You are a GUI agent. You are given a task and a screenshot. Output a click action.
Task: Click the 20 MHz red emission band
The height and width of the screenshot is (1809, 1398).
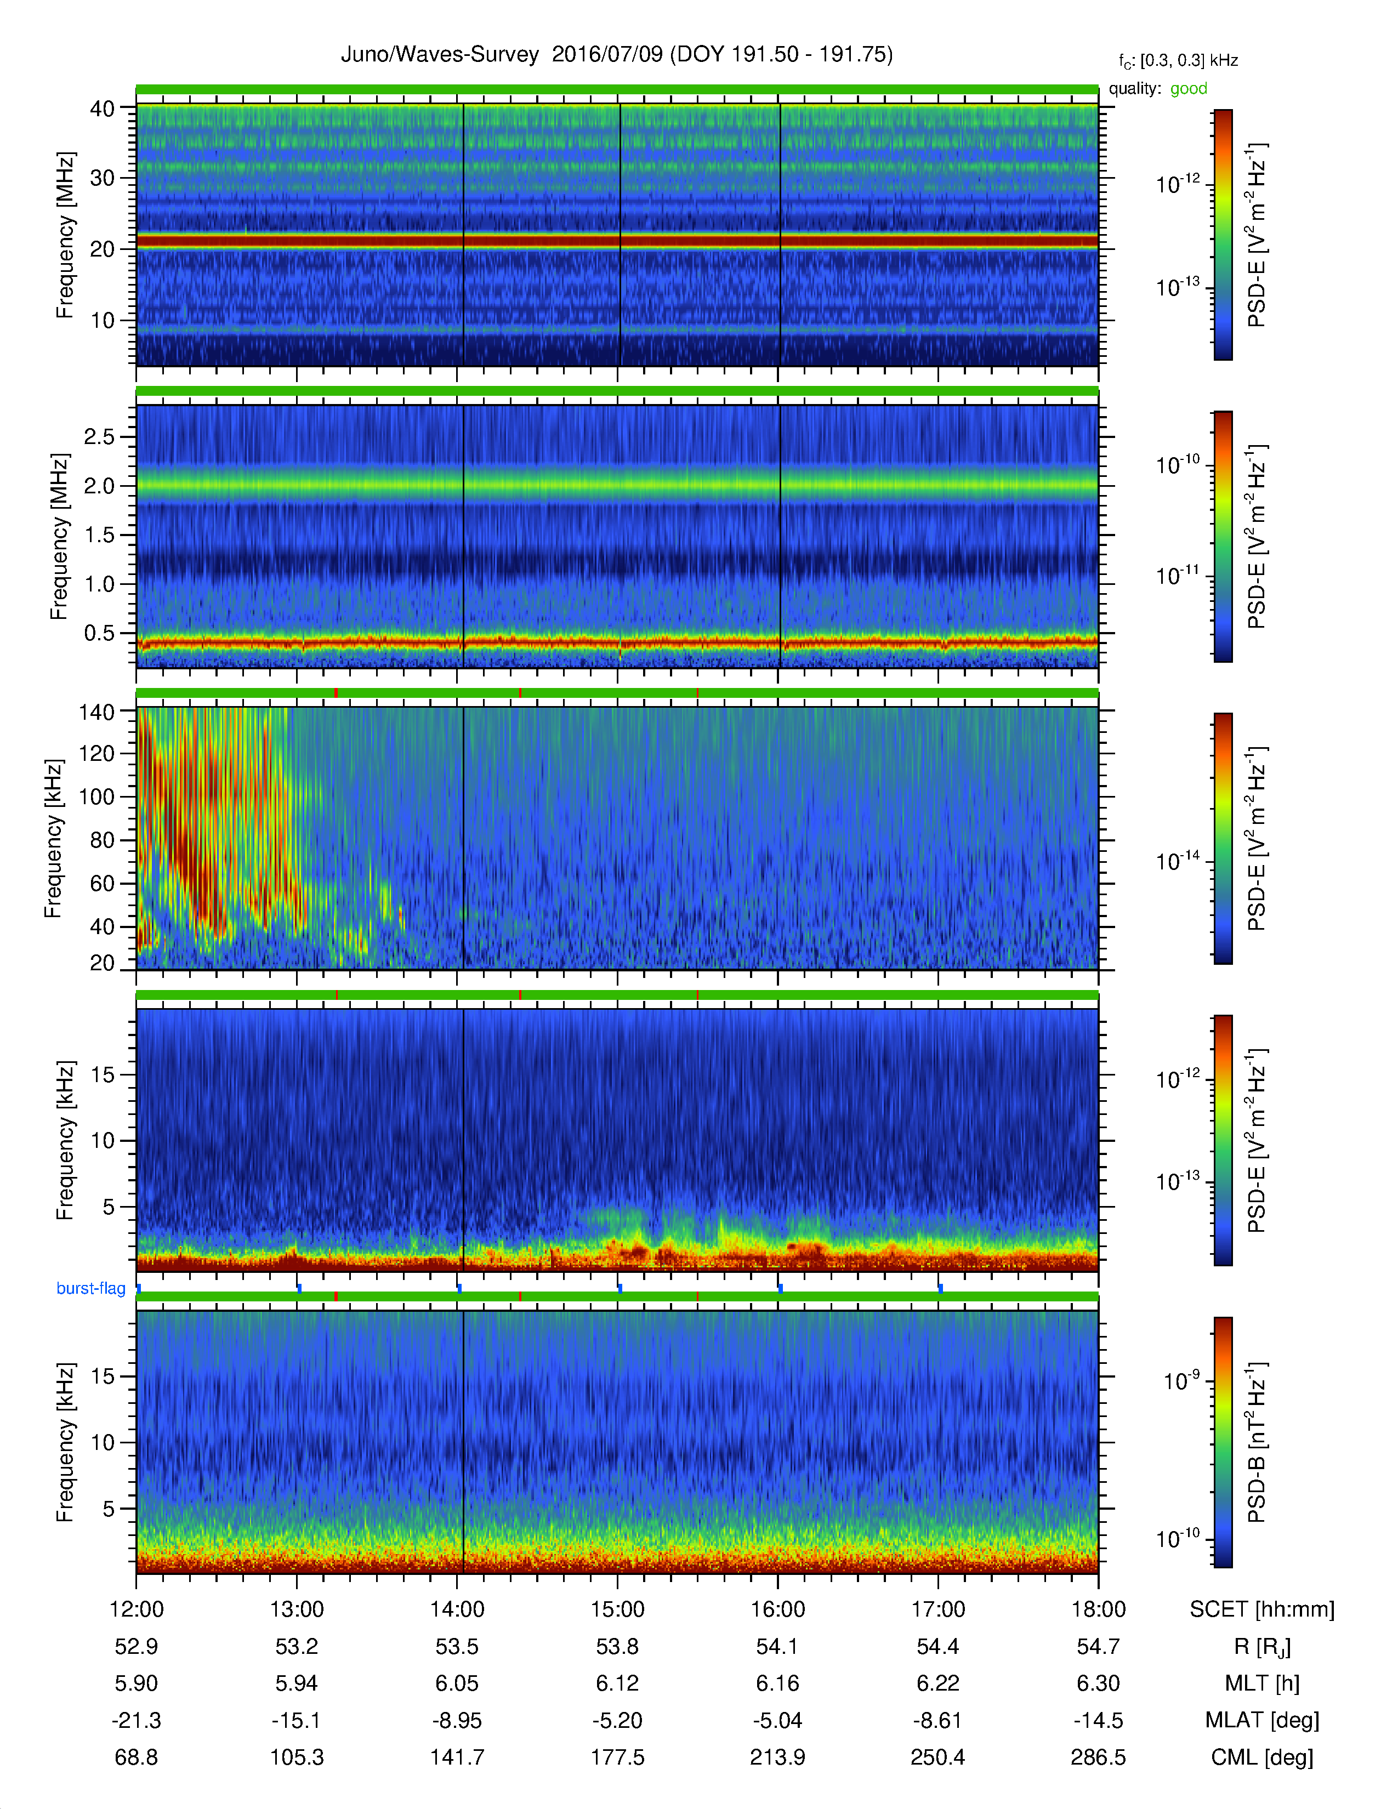point(617,241)
